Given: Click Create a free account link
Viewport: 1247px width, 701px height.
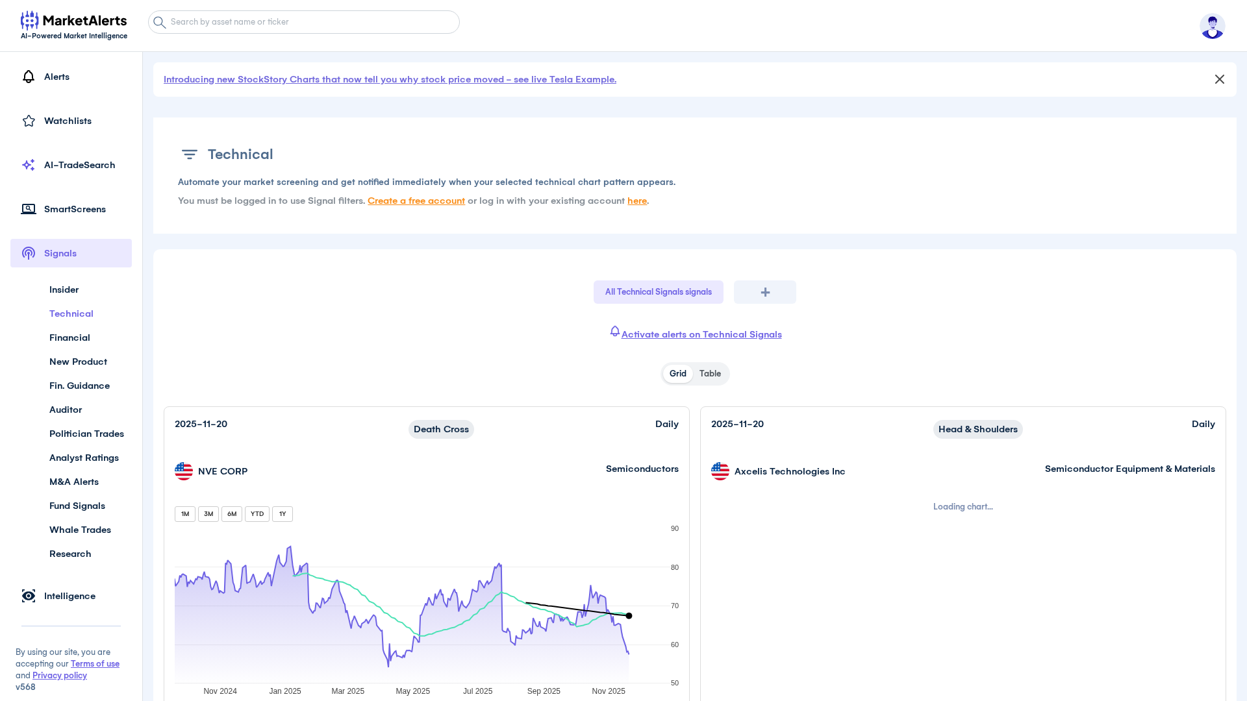Looking at the screenshot, I should pos(416,201).
